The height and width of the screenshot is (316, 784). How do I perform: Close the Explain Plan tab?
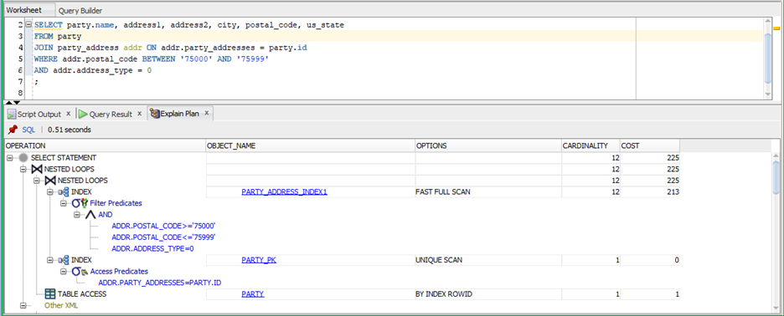click(207, 114)
